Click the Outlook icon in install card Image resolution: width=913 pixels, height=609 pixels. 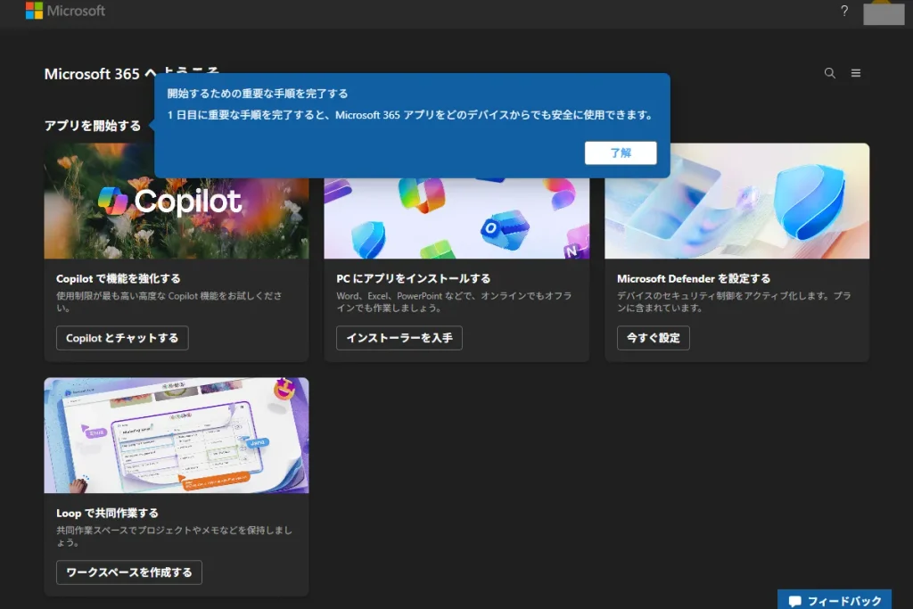click(x=505, y=229)
